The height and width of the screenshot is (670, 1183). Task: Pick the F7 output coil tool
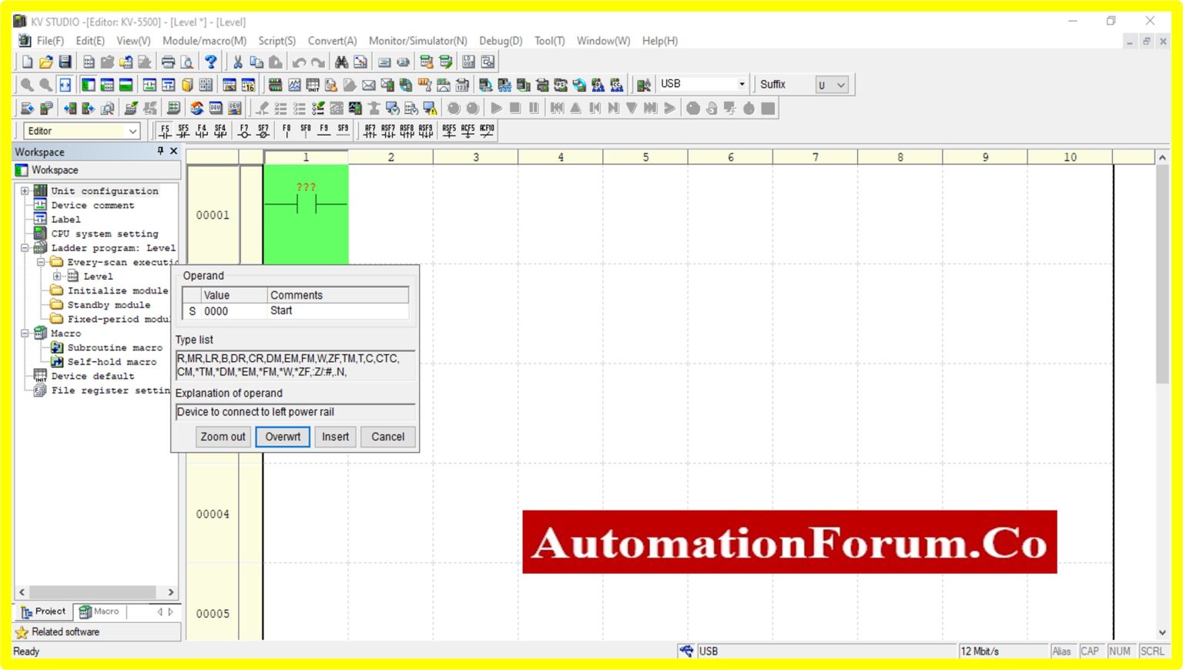[x=244, y=131]
